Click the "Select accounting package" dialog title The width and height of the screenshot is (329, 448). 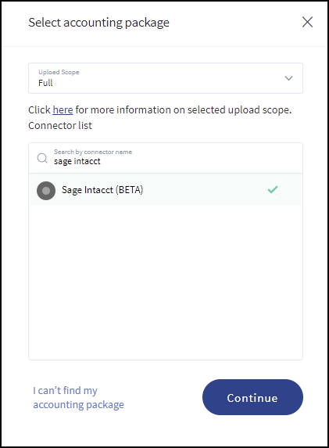(98, 23)
